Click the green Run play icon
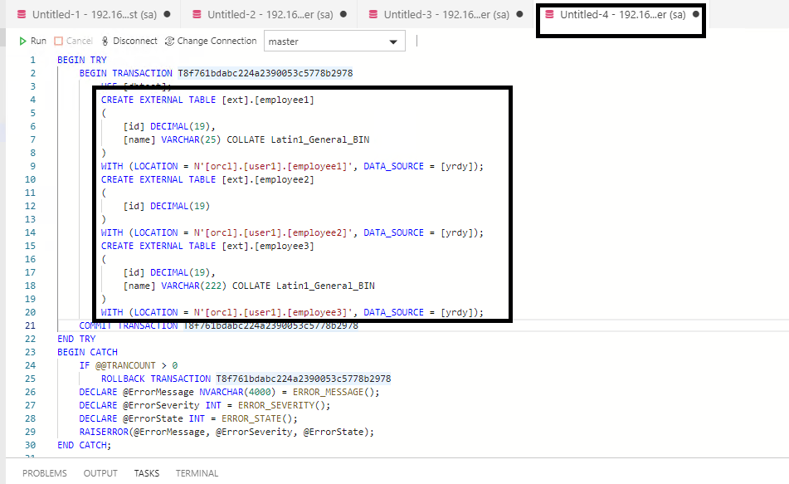The width and height of the screenshot is (789, 484). click(x=23, y=41)
